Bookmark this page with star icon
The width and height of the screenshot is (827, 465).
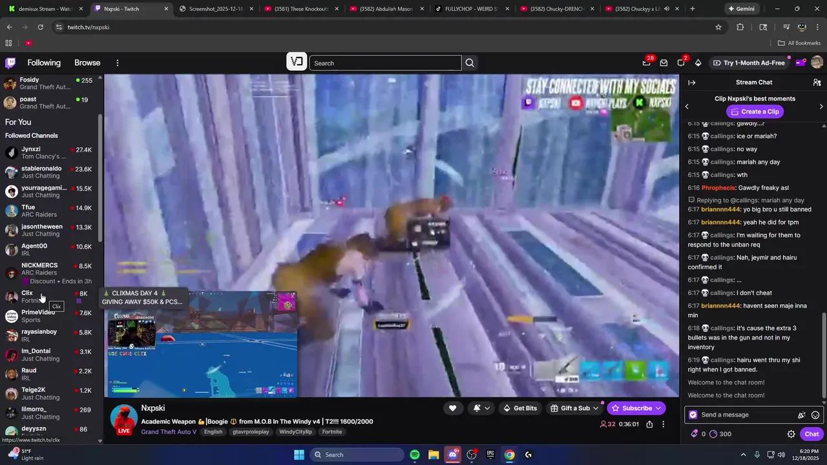(x=718, y=27)
